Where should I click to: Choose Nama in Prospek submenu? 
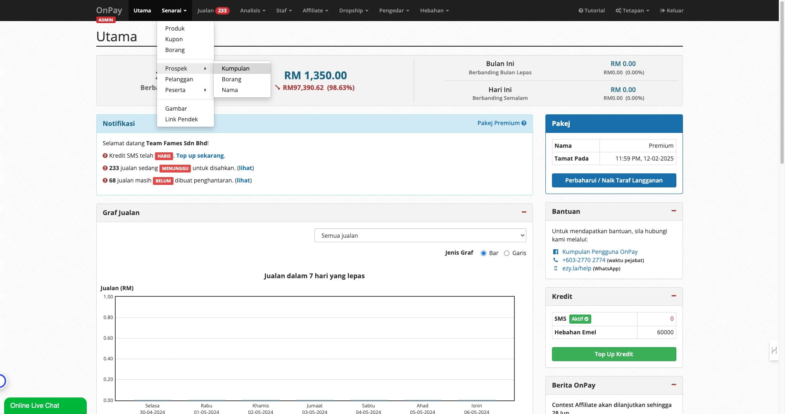pos(242,90)
